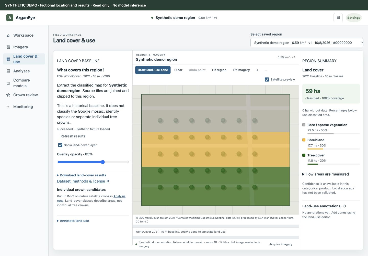This screenshot has width=368, height=256.
Task: Click Fit region in the map toolbar
Action: [219, 70]
